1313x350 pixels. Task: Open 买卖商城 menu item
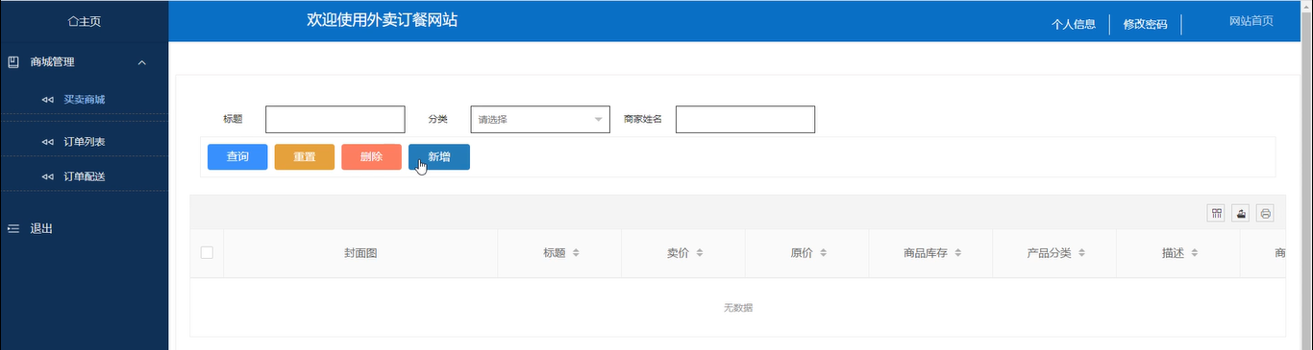tap(85, 100)
